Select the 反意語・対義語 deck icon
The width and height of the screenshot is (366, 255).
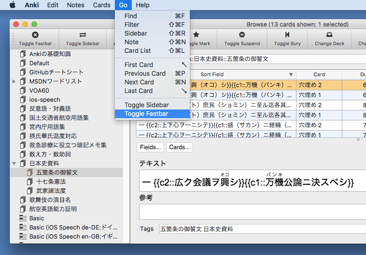pyautogui.click(x=23, y=109)
